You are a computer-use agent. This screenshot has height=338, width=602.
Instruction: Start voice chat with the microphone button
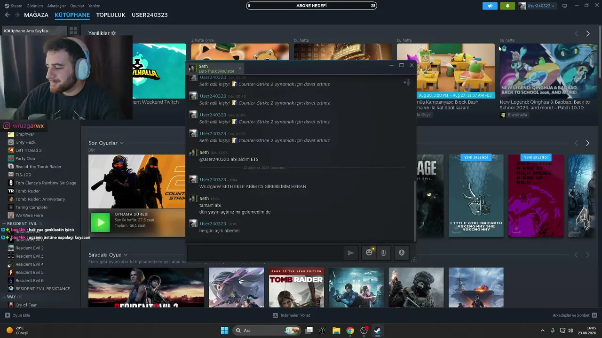(x=402, y=253)
